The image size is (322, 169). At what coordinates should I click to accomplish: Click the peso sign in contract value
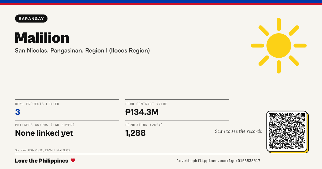point(128,112)
